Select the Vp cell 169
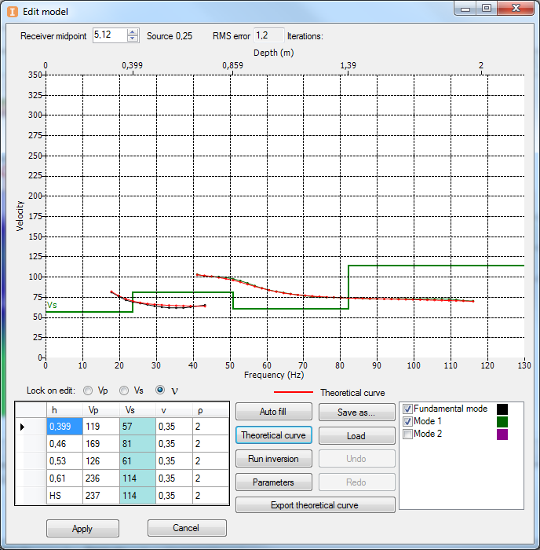 101,444
